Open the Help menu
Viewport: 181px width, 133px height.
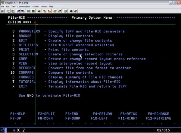(x=51, y=7)
